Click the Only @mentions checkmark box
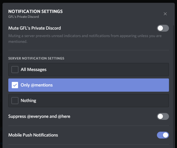The height and width of the screenshot is (148, 177). click(15, 85)
